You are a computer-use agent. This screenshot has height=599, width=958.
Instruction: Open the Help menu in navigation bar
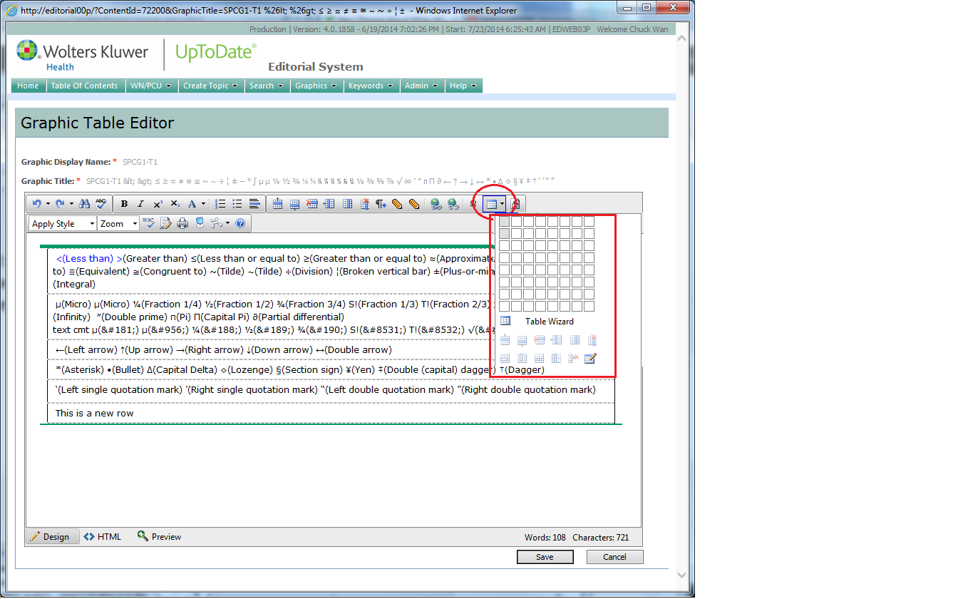tap(463, 86)
